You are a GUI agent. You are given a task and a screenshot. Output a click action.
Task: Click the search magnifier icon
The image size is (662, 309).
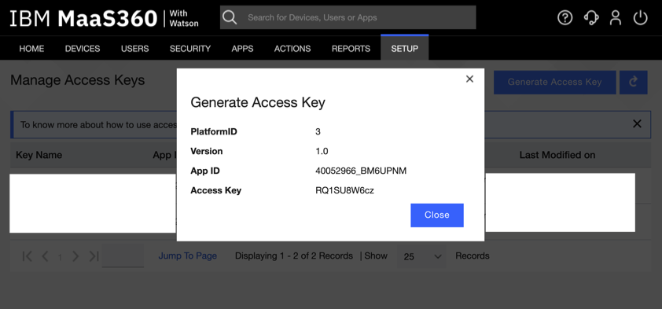click(x=230, y=17)
